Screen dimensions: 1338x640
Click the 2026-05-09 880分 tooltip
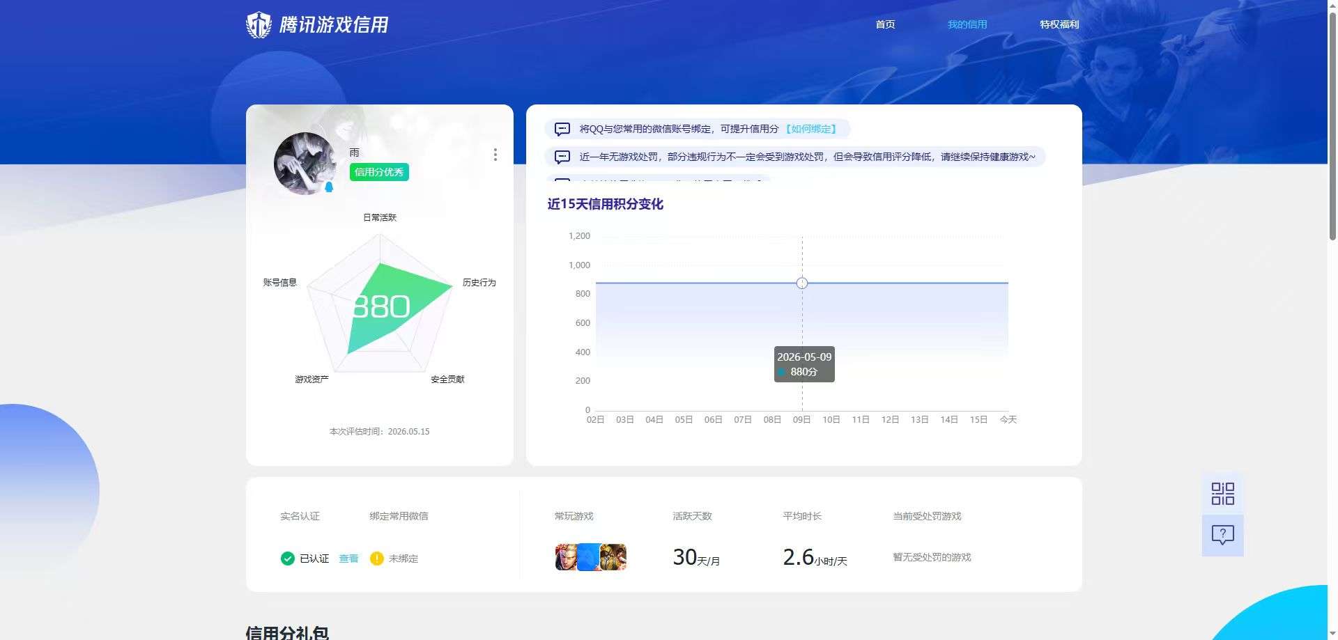pyautogui.click(x=804, y=364)
